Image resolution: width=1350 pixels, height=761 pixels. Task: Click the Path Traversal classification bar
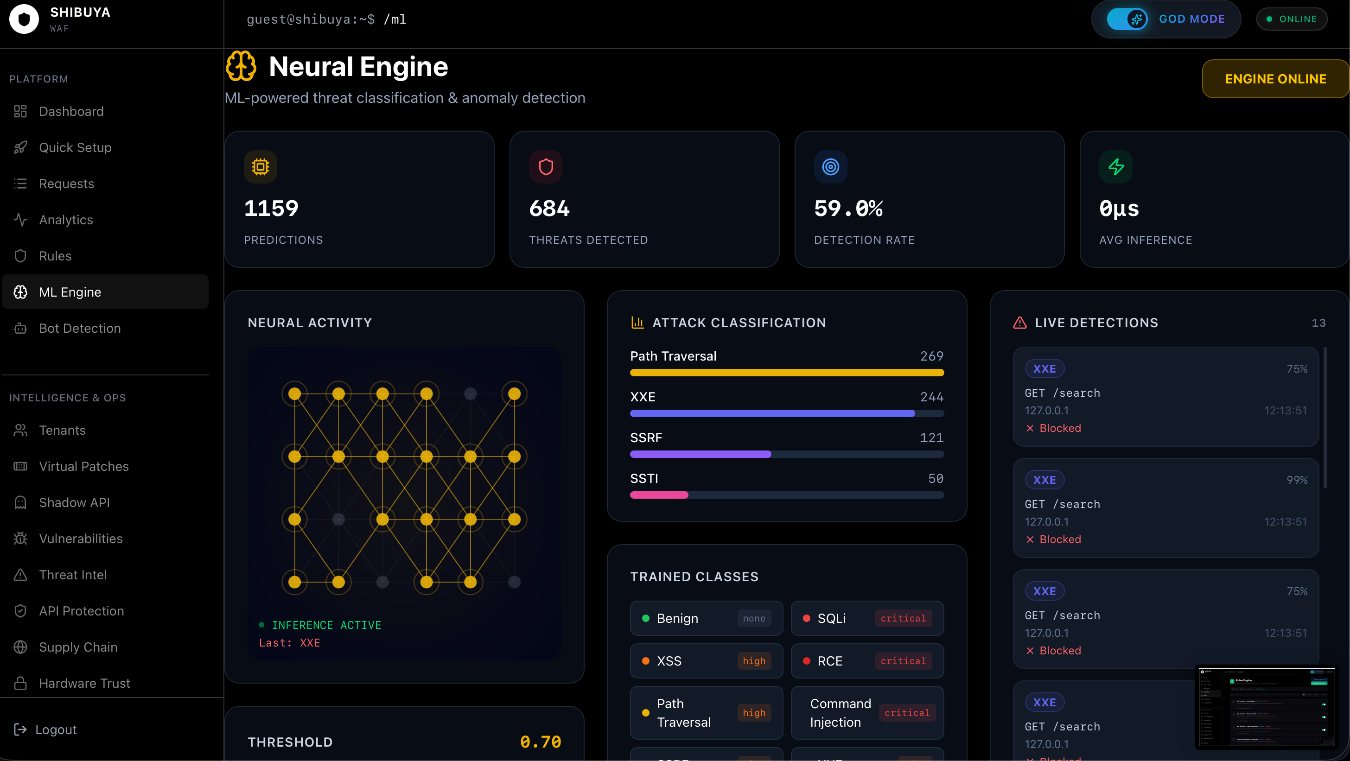tap(786, 372)
